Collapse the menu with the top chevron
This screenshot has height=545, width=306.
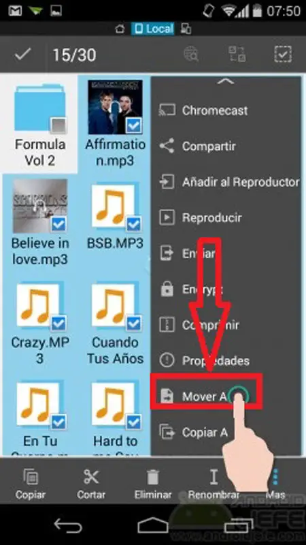(226, 82)
